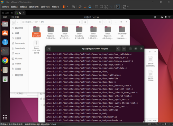Revert to the previous snapshot icon
The image size is (173, 126).
click(x=85, y=7)
